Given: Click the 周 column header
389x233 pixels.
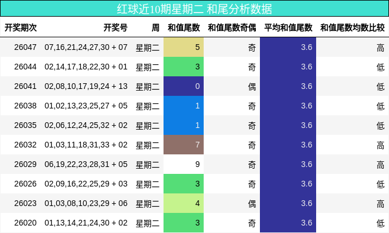Looking at the screenshot, I should (155, 28).
